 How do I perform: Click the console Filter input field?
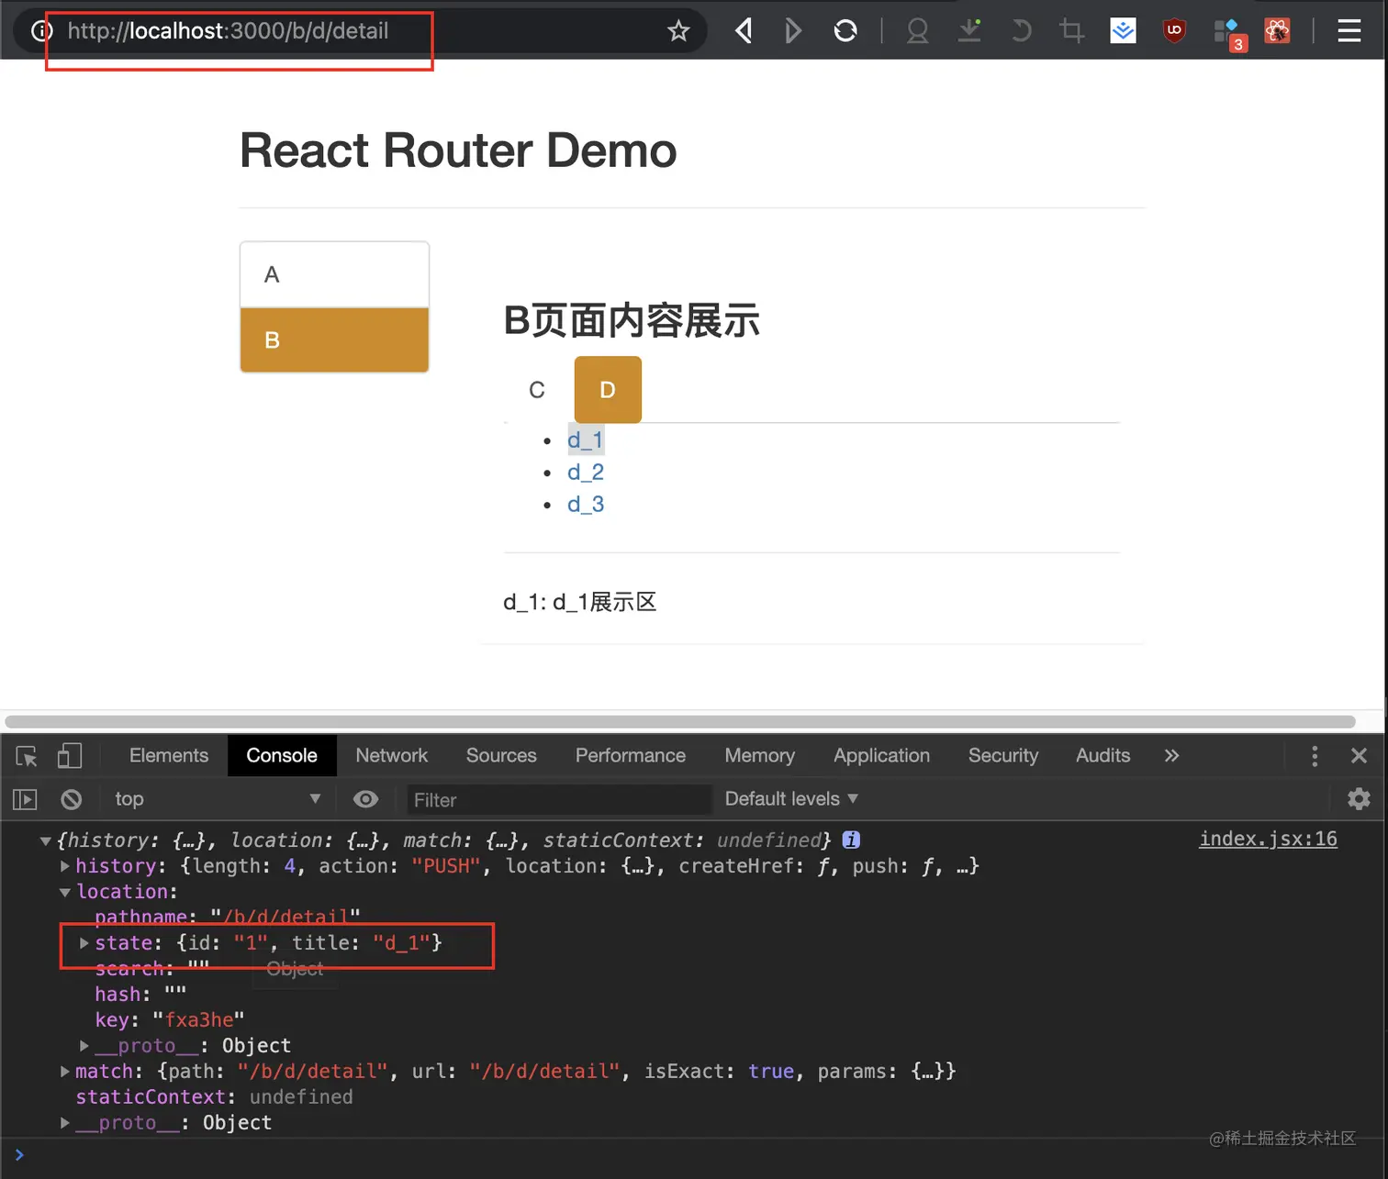[558, 800]
